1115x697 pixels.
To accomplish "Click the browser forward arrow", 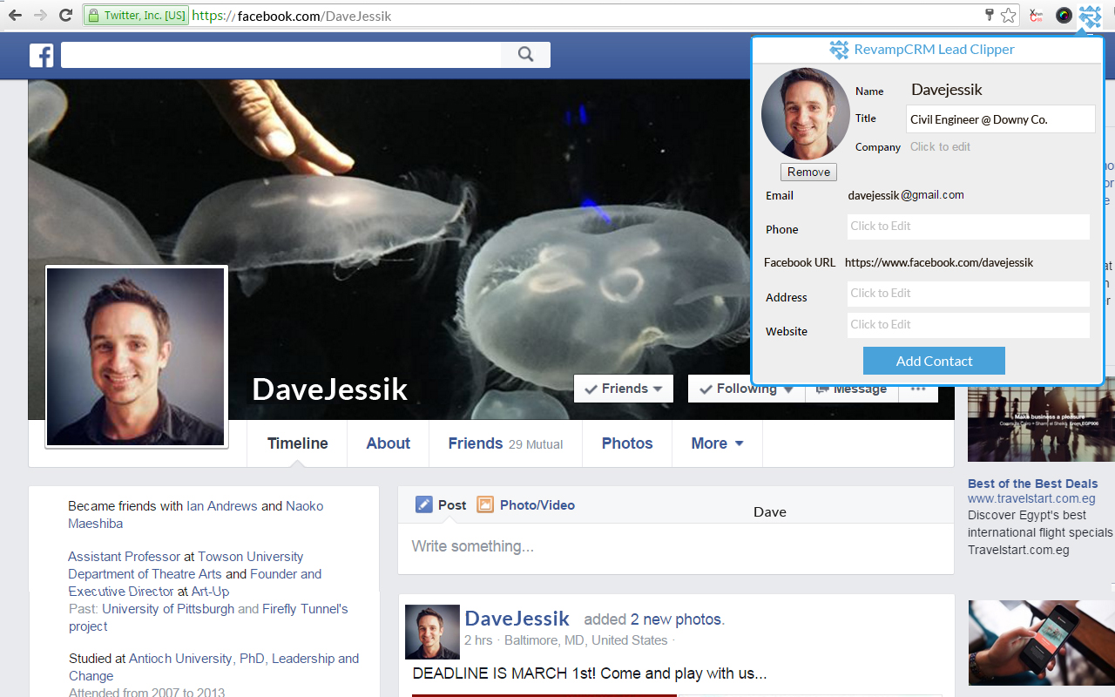I will pyautogui.click(x=40, y=15).
